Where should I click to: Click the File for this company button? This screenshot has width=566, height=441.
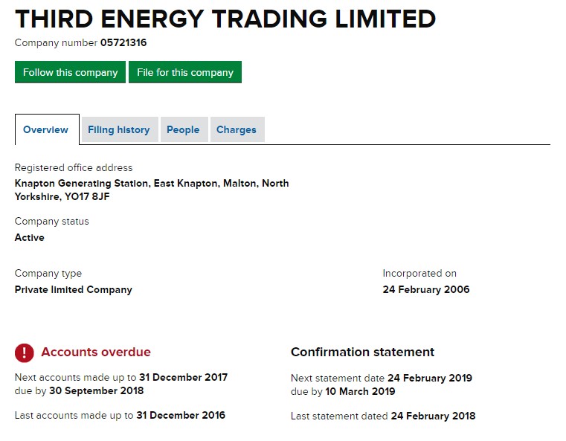tap(185, 72)
